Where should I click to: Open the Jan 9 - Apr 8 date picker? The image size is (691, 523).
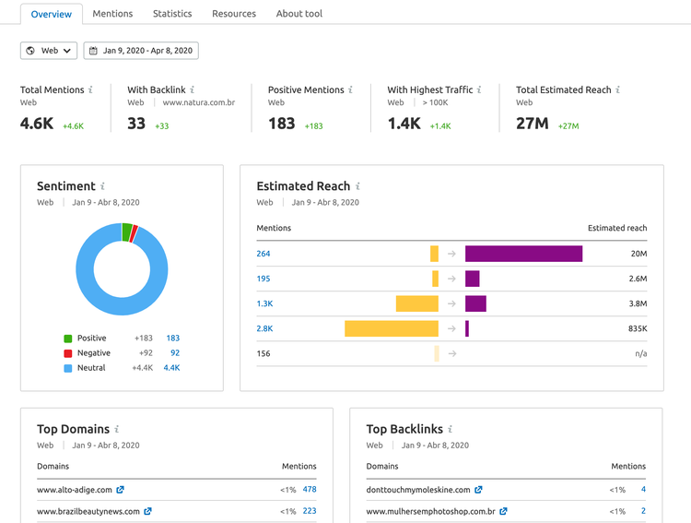coord(141,51)
